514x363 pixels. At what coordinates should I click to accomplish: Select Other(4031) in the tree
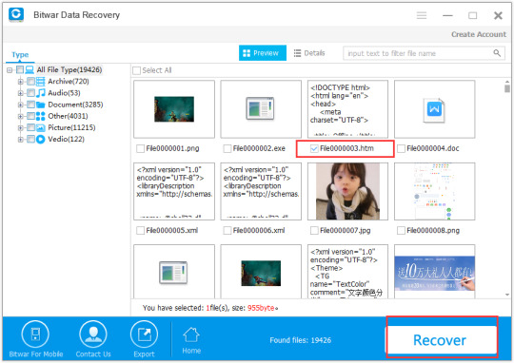pyautogui.click(x=68, y=116)
